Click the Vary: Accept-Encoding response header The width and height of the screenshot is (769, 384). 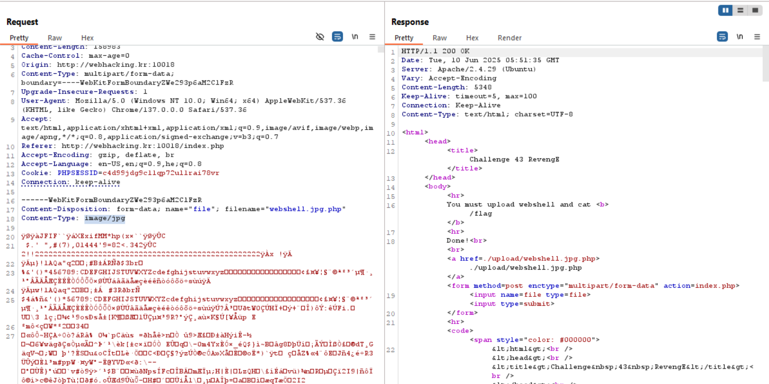(x=449, y=78)
